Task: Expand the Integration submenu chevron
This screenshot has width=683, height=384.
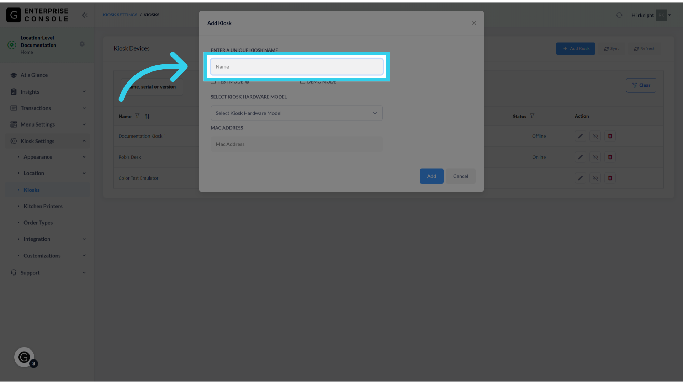Action: (x=84, y=239)
